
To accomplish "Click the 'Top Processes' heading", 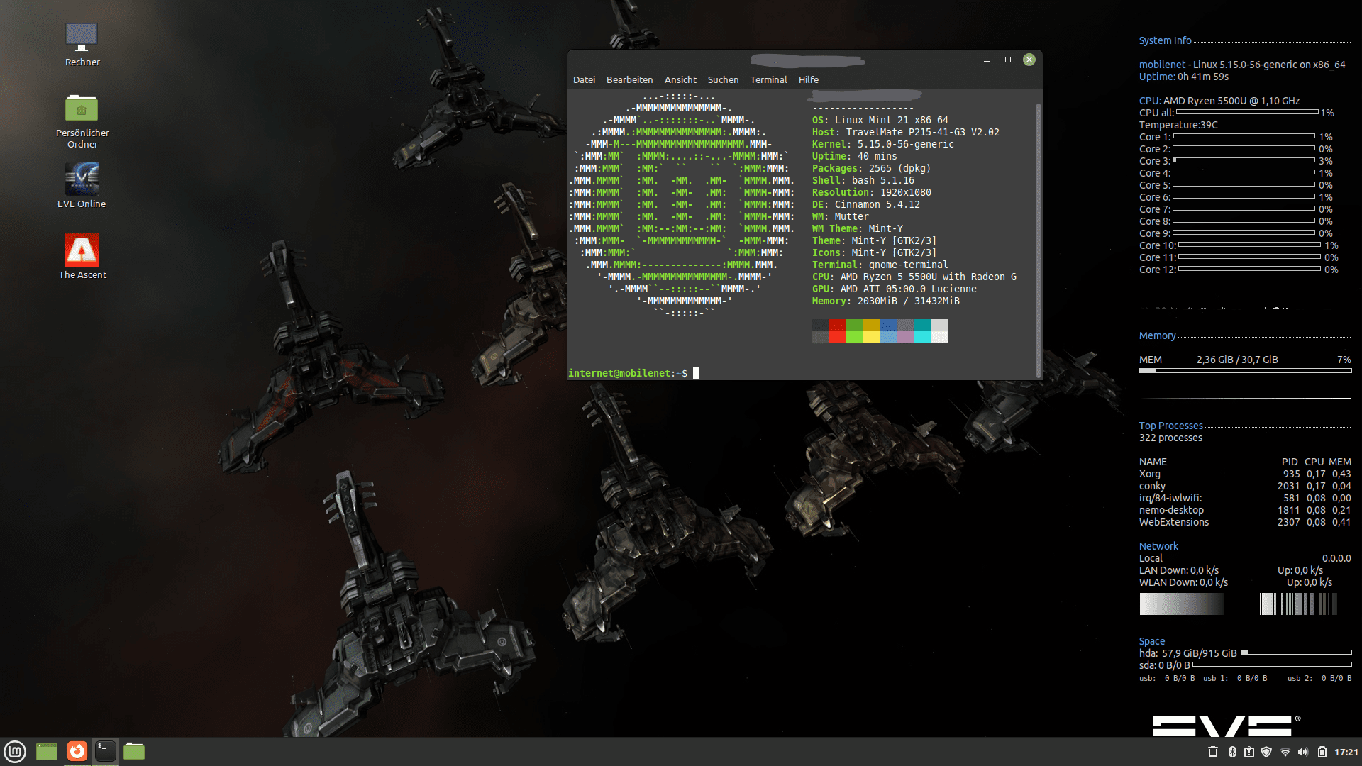I will point(1170,426).
